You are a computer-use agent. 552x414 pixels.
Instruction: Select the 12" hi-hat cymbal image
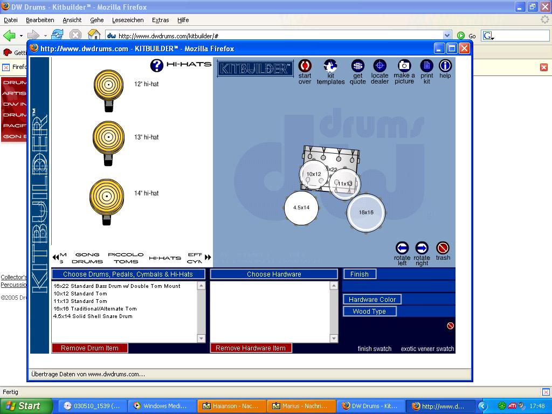(109, 91)
